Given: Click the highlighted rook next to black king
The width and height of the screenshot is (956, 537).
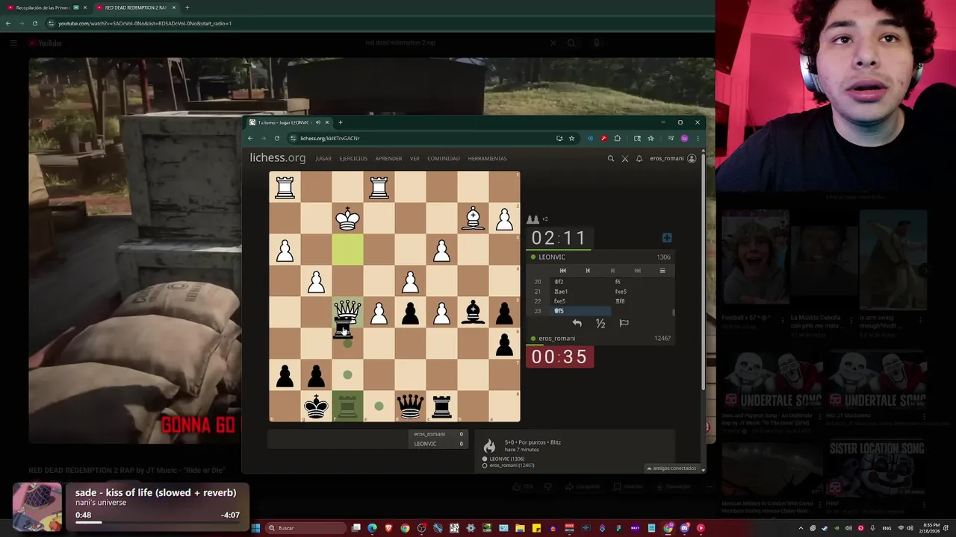Looking at the screenshot, I should click(347, 406).
